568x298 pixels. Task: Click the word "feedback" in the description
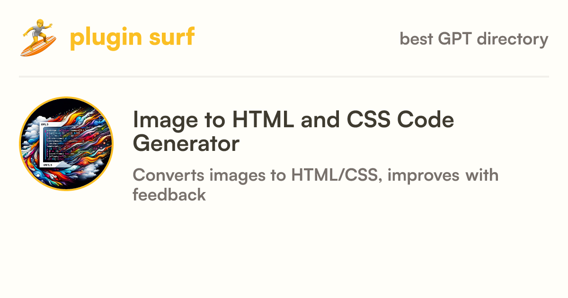[169, 194]
